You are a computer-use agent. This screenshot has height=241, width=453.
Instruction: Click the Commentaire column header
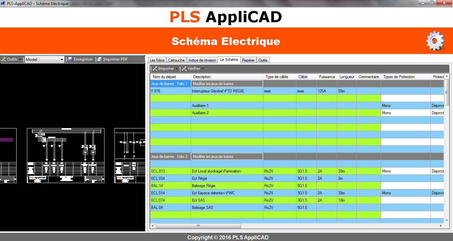[368, 77]
